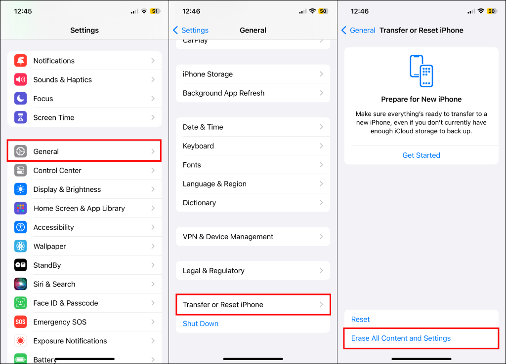506x364 pixels.
Task: Tap the Control Center toggles icon
Action: 20,170
